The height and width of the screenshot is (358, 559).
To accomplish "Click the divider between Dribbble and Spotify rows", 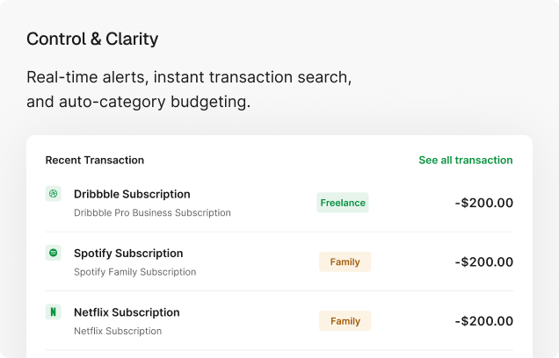I will click(x=279, y=232).
